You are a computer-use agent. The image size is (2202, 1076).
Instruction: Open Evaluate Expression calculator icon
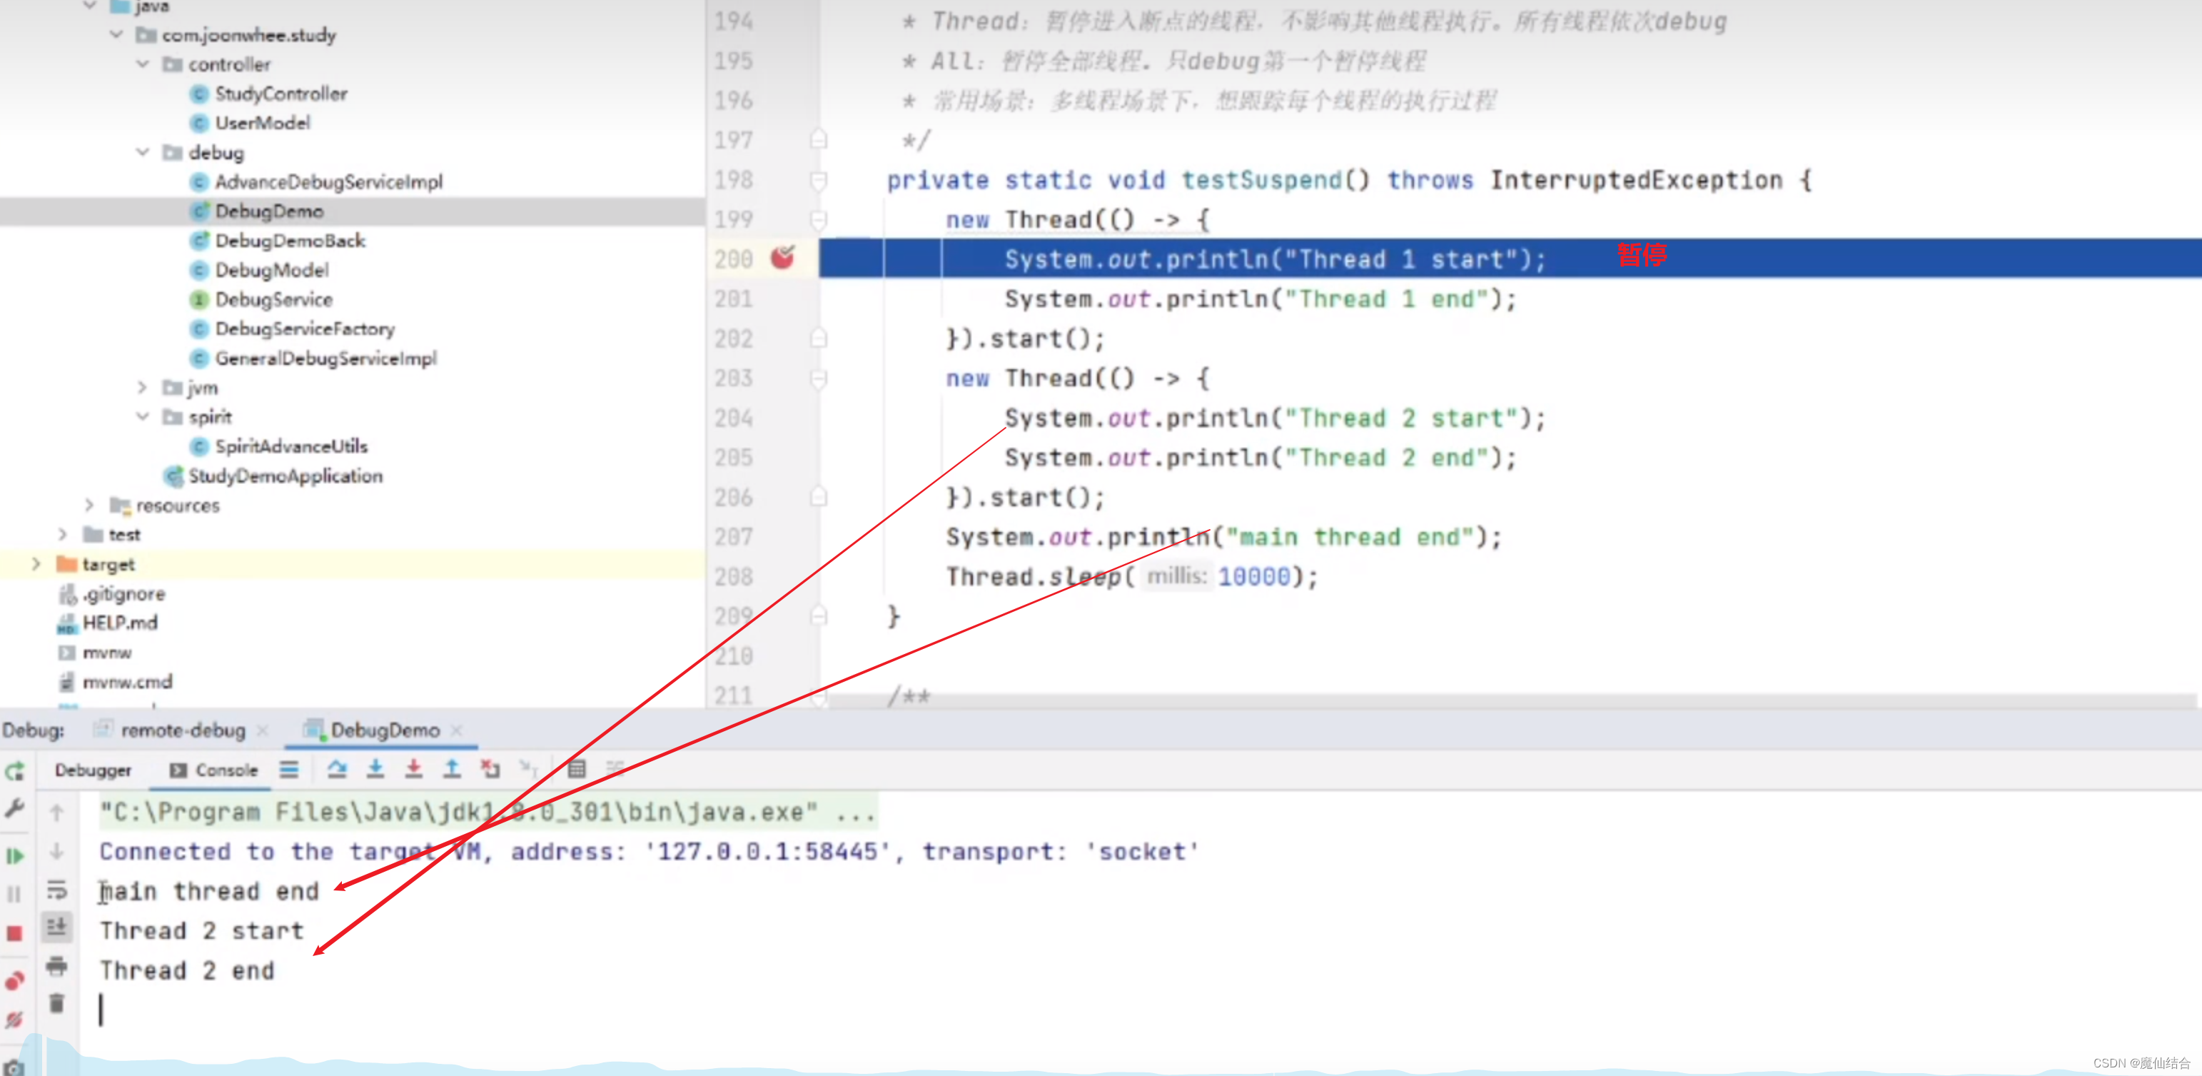click(x=577, y=770)
